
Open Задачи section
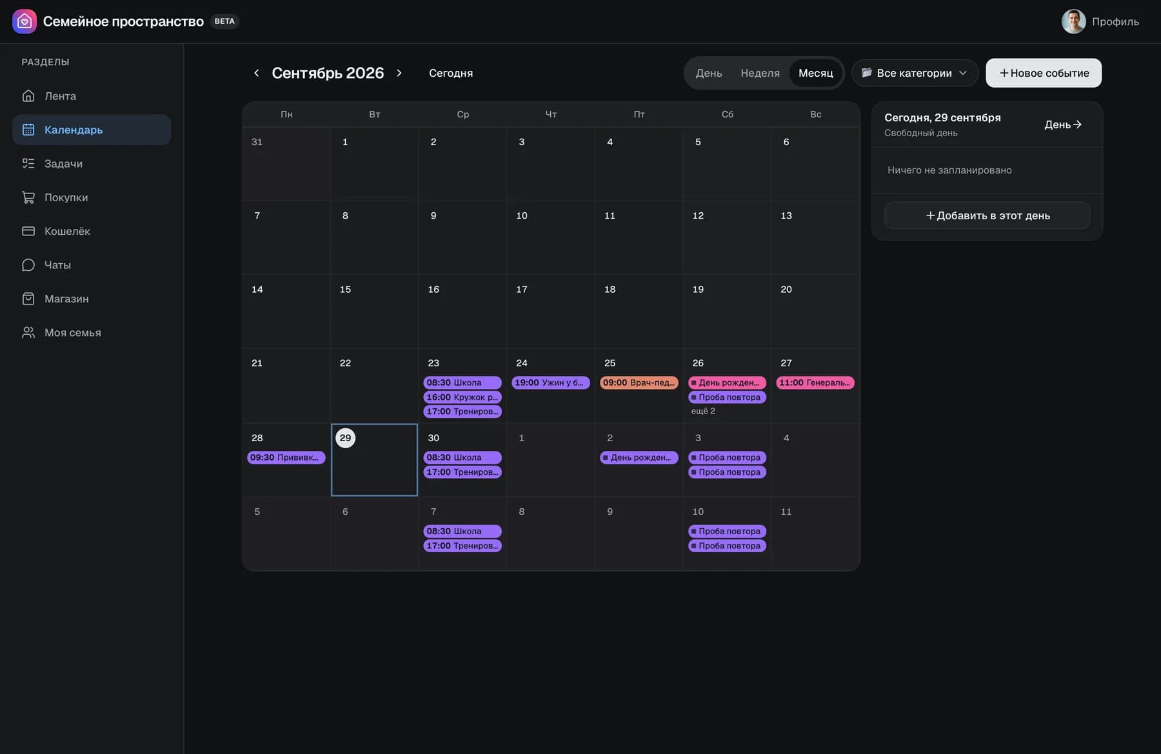(x=92, y=164)
